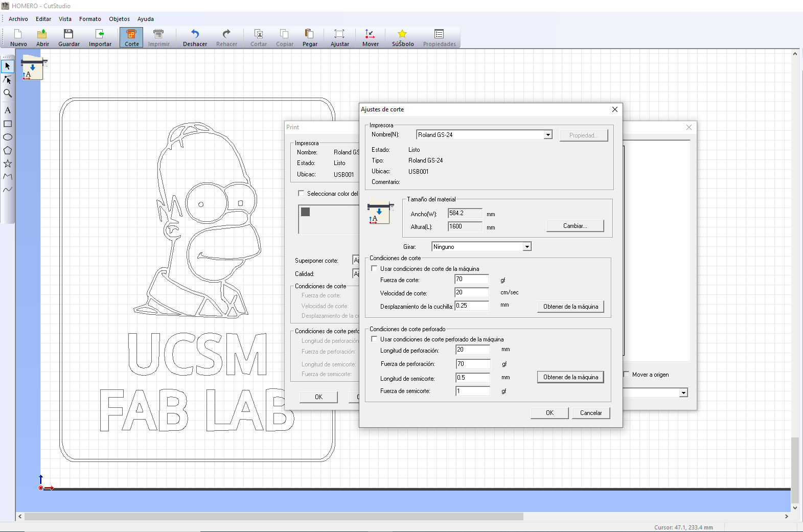The width and height of the screenshot is (803, 532).
Task: Click Obtener de la máquina for cut conditions
Action: 570,307
